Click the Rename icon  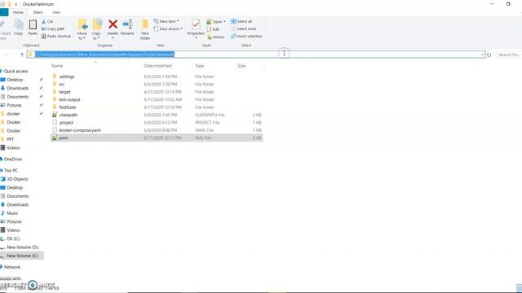coord(127,28)
